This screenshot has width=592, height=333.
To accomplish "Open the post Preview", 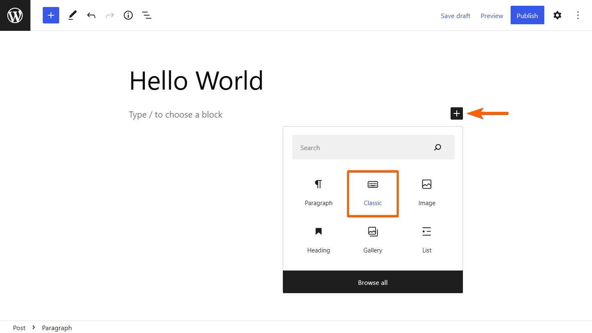I will [492, 16].
